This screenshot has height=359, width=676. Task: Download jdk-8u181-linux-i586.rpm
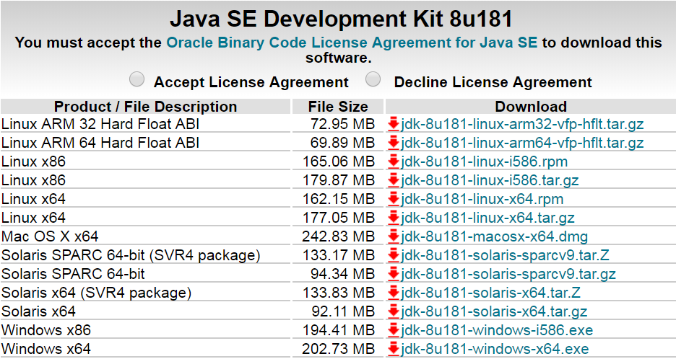click(x=484, y=162)
